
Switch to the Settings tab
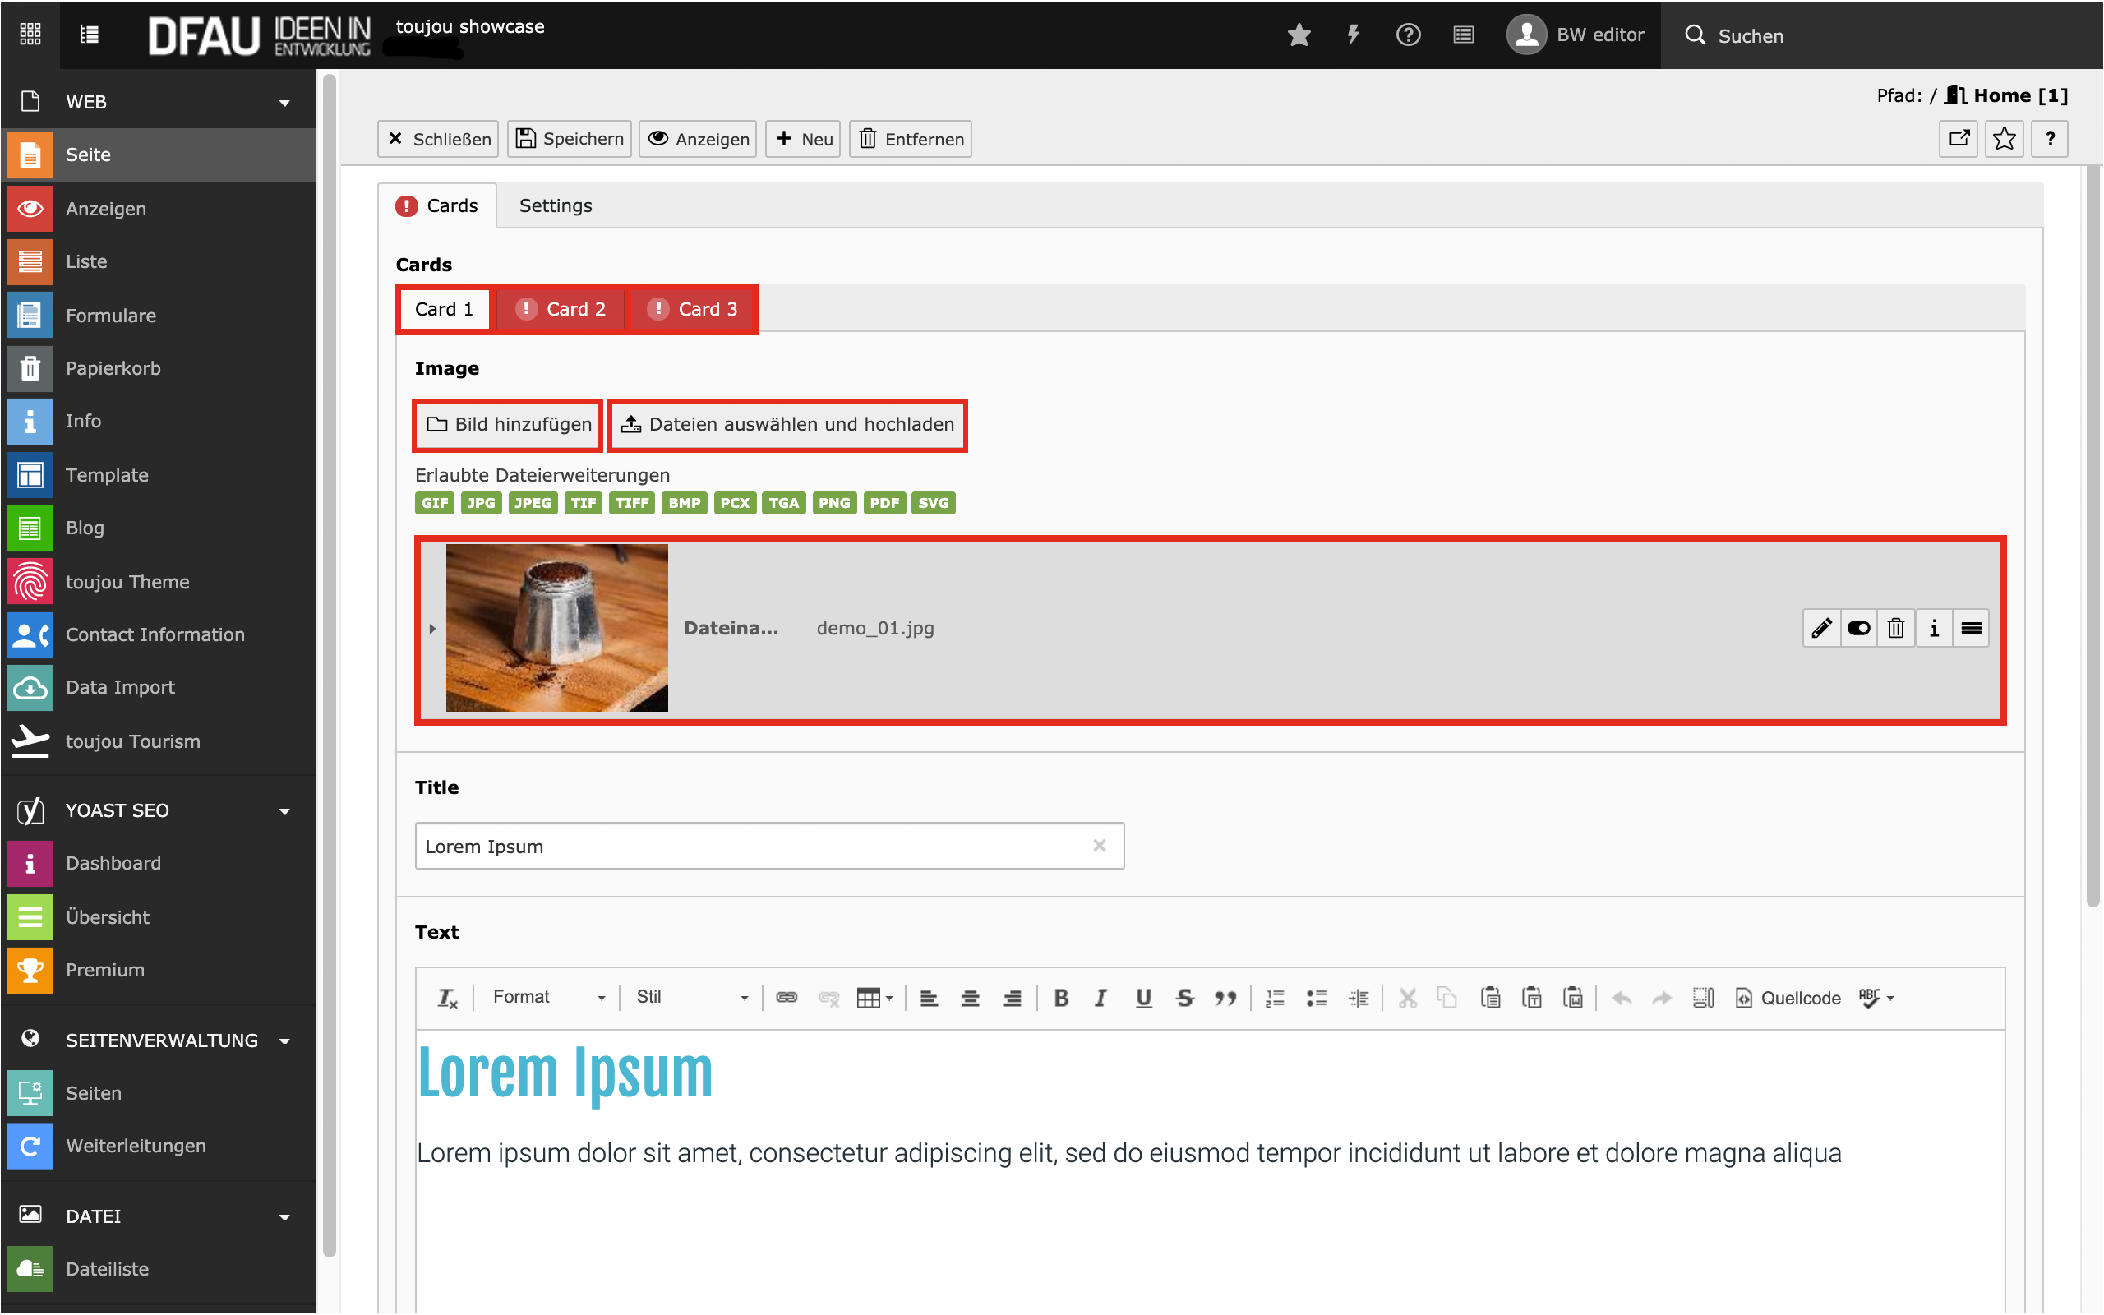point(556,206)
